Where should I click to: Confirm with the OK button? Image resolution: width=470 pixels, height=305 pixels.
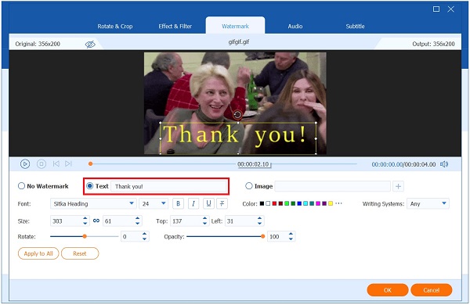coord(388,290)
